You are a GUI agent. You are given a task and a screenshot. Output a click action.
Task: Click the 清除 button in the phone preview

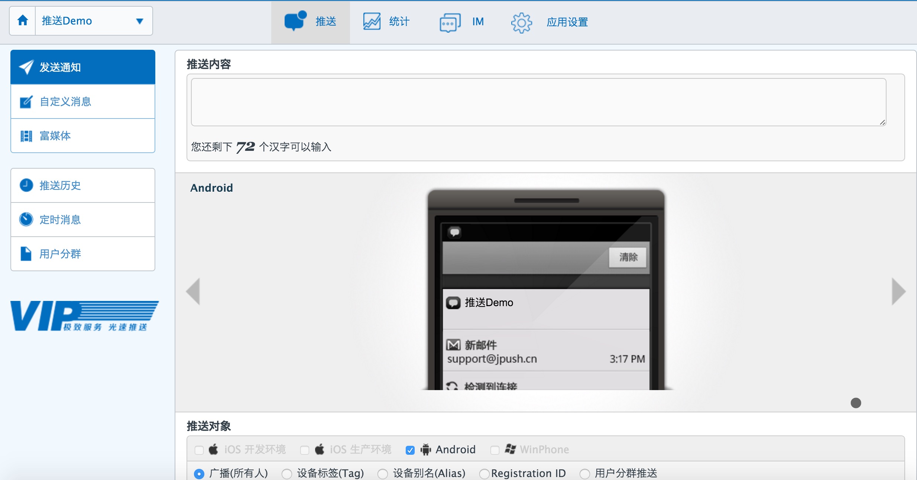628,257
